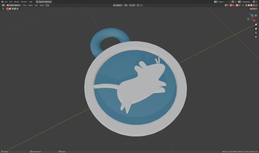This screenshot has height=153, width=259.
Task: Choose the Extend selection mode icon
Action: point(10,9)
